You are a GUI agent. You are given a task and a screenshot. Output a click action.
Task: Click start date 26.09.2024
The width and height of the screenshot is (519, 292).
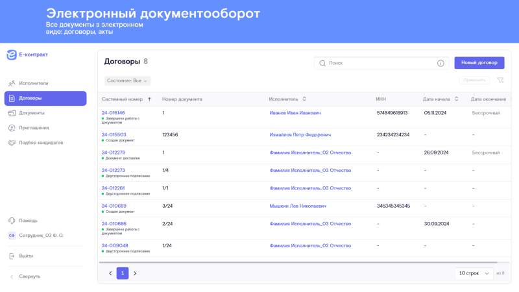pos(436,152)
